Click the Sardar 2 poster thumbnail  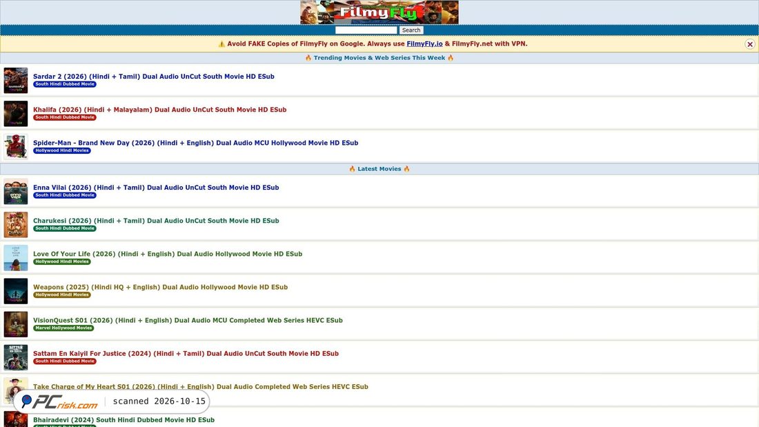(x=16, y=81)
